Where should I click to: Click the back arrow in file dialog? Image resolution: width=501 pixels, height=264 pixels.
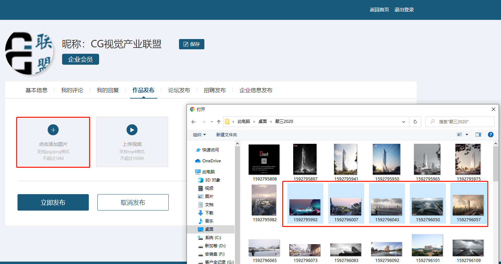(193, 122)
